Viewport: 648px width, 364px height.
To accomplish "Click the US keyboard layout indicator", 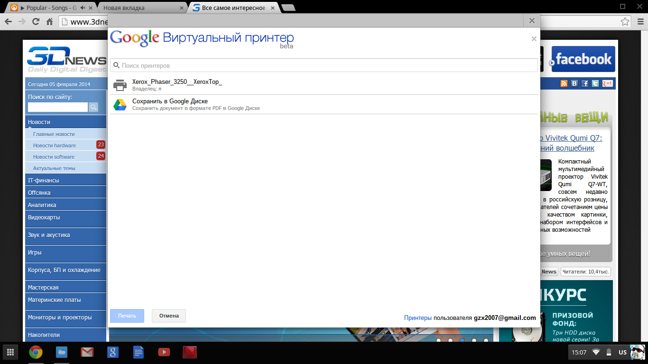I will coord(622,352).
